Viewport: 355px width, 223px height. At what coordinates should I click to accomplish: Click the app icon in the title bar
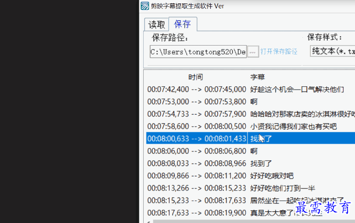tap(145, 6)
